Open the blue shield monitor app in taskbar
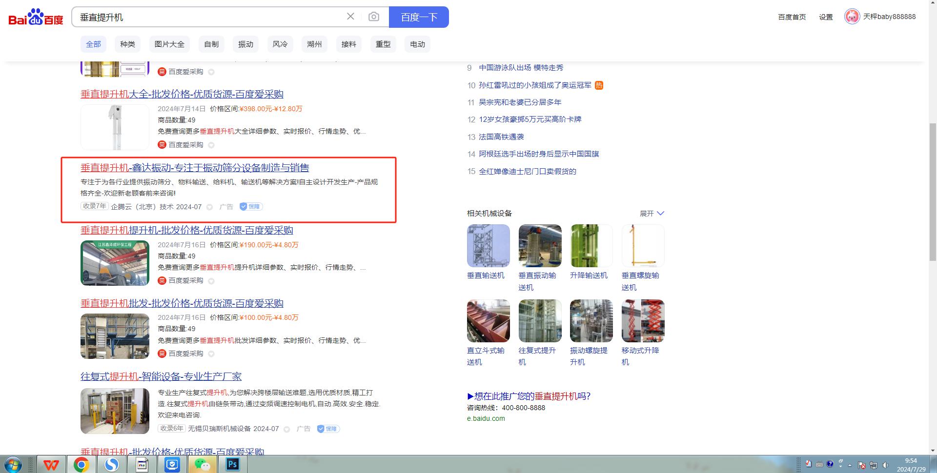Screen dimensions: 937x473 click(172, 465)
